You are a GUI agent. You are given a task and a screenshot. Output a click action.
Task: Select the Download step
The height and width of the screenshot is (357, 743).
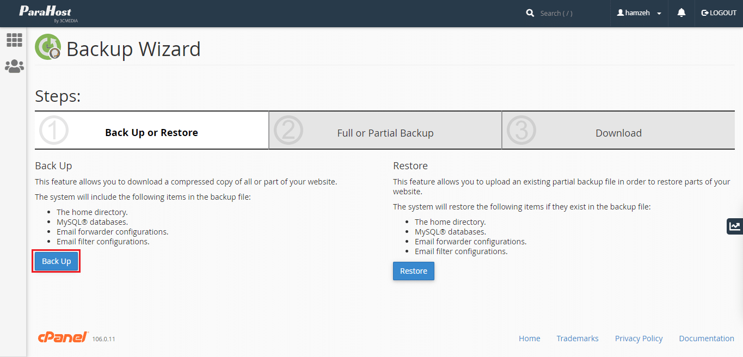coord(618,133)
